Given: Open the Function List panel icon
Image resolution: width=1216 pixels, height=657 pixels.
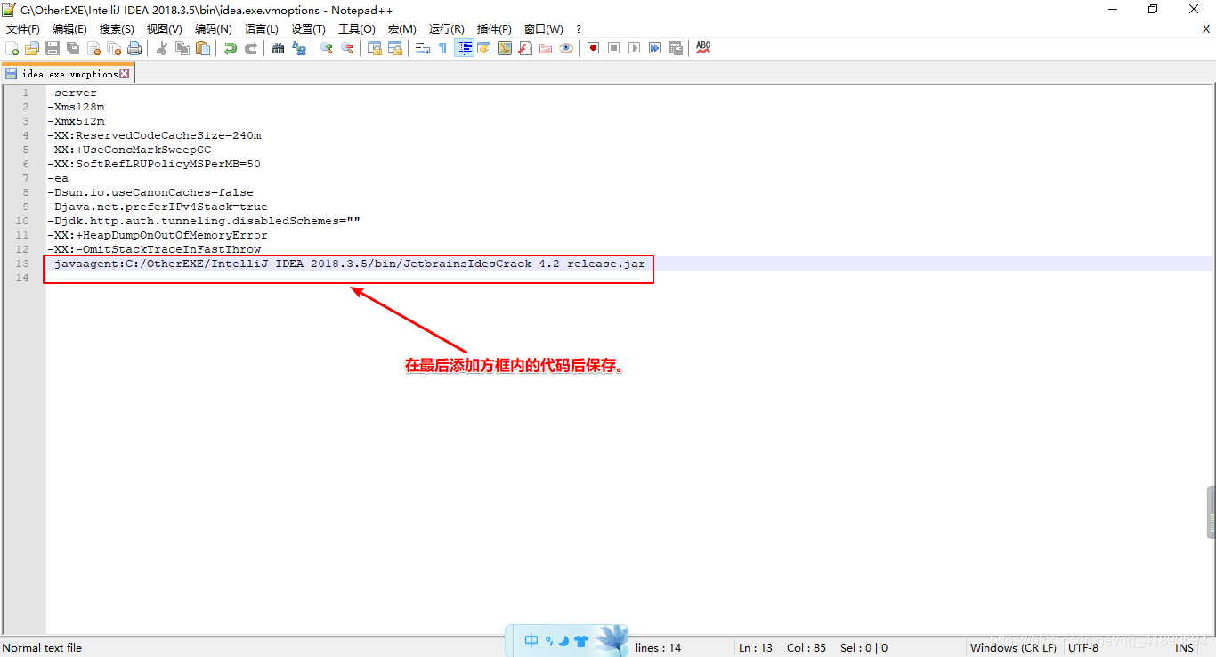Looking at the screenshot, I should click(525, 48).
